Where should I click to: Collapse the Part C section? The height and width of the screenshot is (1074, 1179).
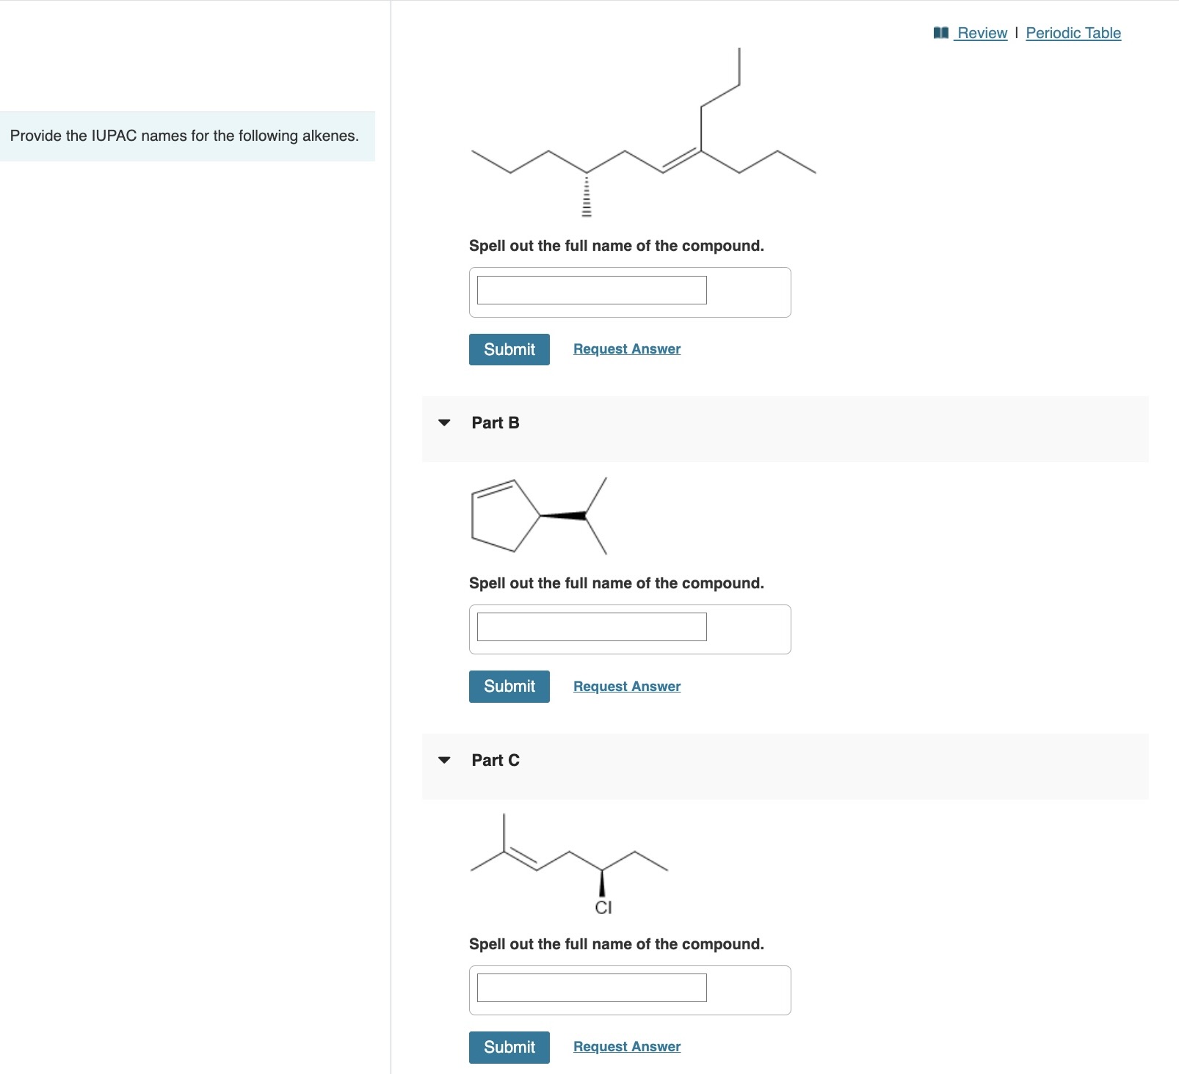(445, 761)
